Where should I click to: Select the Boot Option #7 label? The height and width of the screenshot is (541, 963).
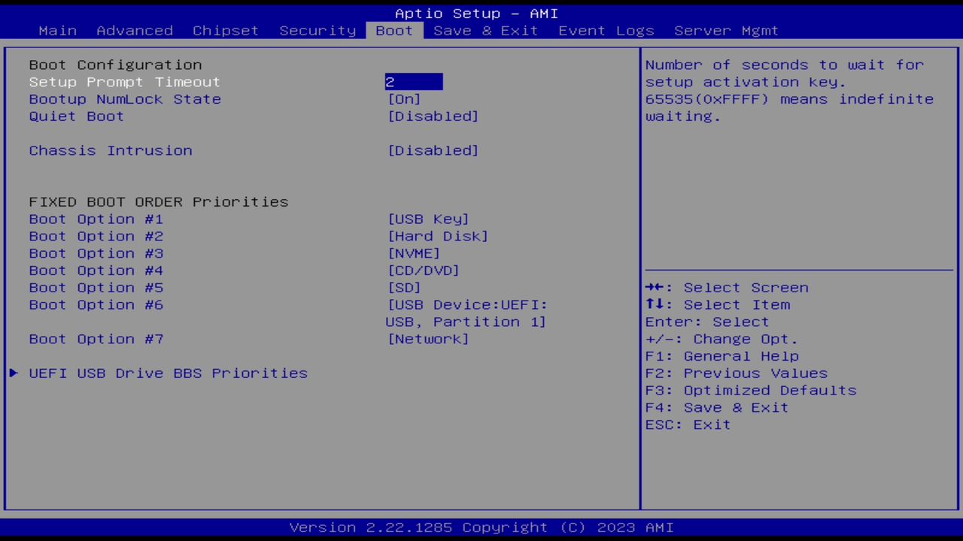tap(96, 339)
